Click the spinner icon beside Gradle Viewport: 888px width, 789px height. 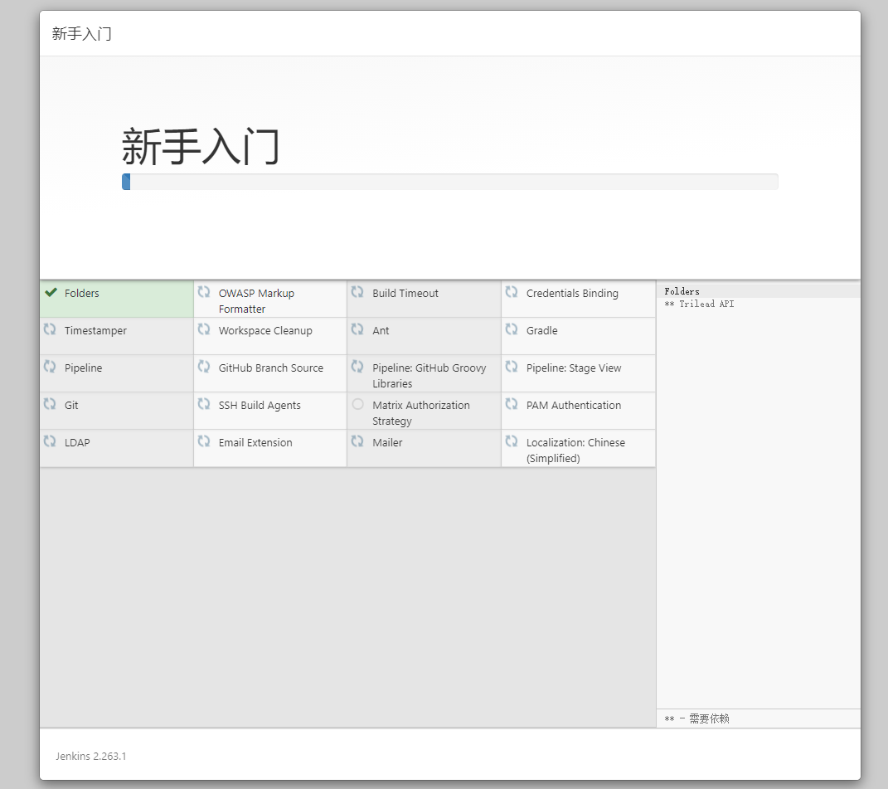click(x=512, y=329)
